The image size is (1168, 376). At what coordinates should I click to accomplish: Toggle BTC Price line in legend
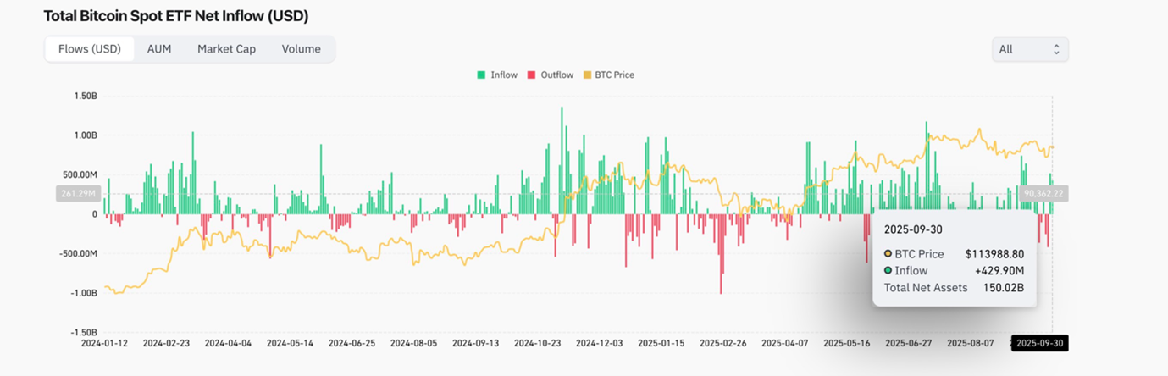(608, 75)
